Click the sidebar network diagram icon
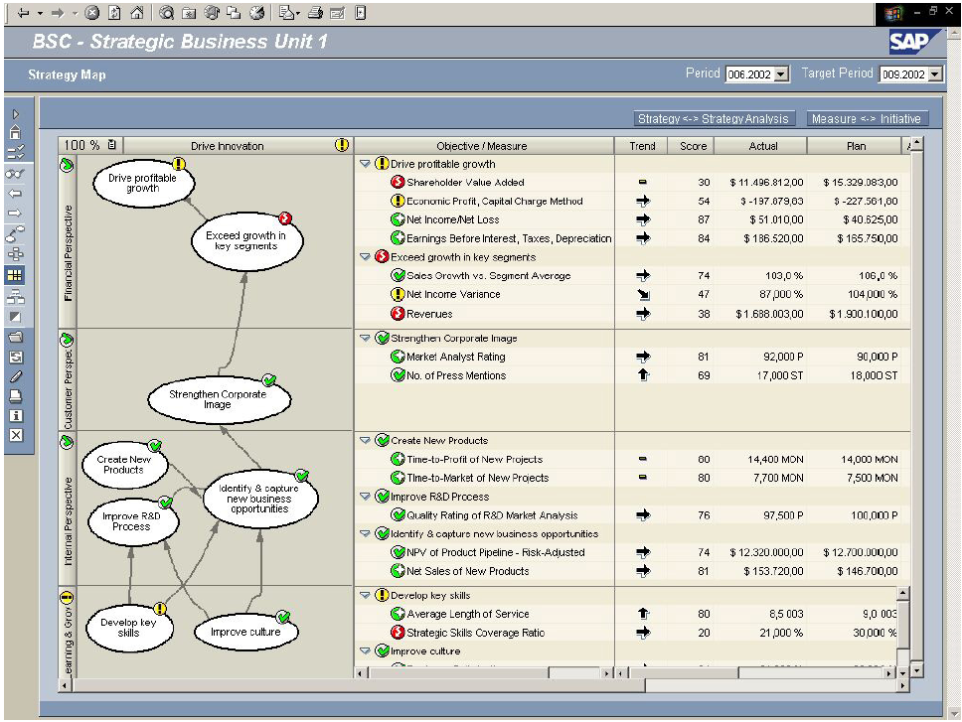This screenshot has width=962, height=722. pyautogui.click(x=16, y=253)
